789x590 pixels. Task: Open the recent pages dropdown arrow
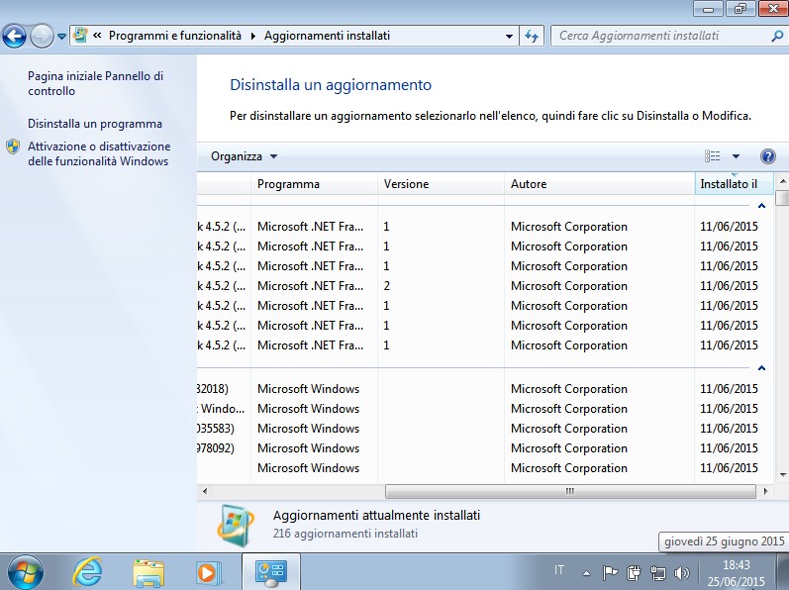[61, 37]
